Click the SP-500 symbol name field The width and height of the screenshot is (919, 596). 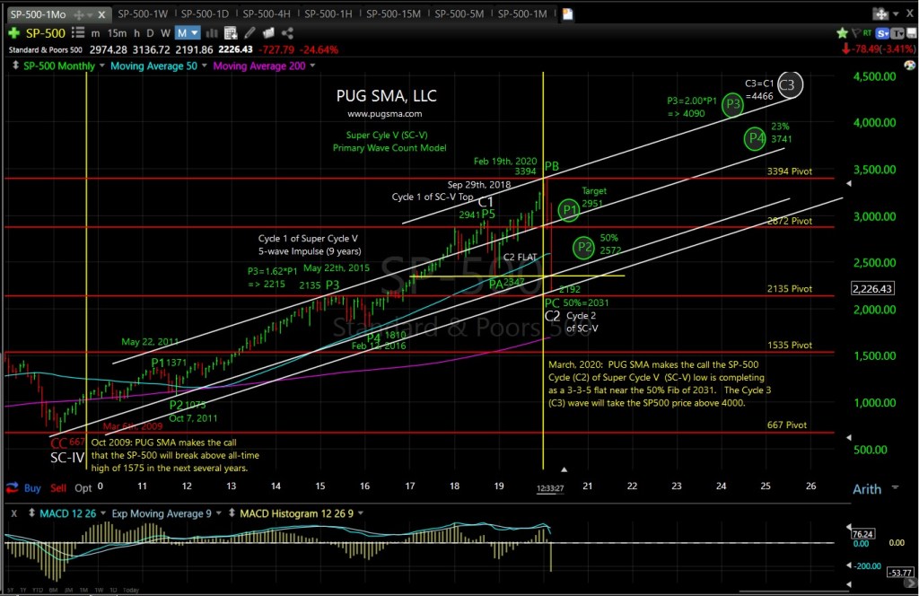46,33
